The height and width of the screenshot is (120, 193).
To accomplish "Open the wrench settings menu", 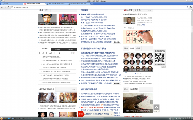I will [191, 7].
